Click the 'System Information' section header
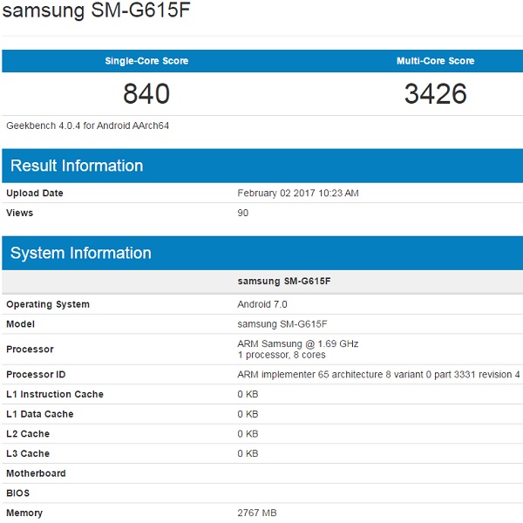 click(x=81, y=253)
